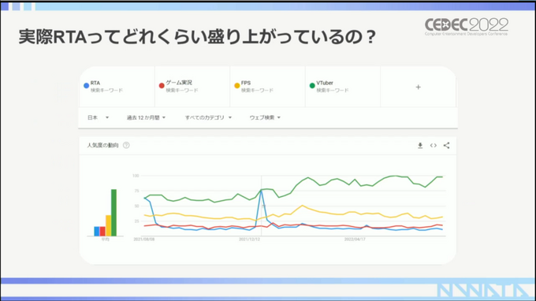Click the 100 value axis label
The height and width of the screenshot is (301, 536).
136,176
